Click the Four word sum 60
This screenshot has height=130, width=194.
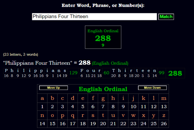106,73
